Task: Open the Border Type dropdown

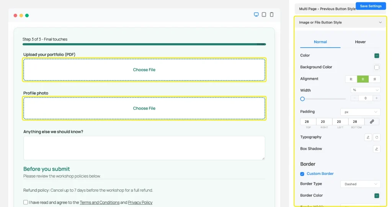Action: (x=360, y=184)
